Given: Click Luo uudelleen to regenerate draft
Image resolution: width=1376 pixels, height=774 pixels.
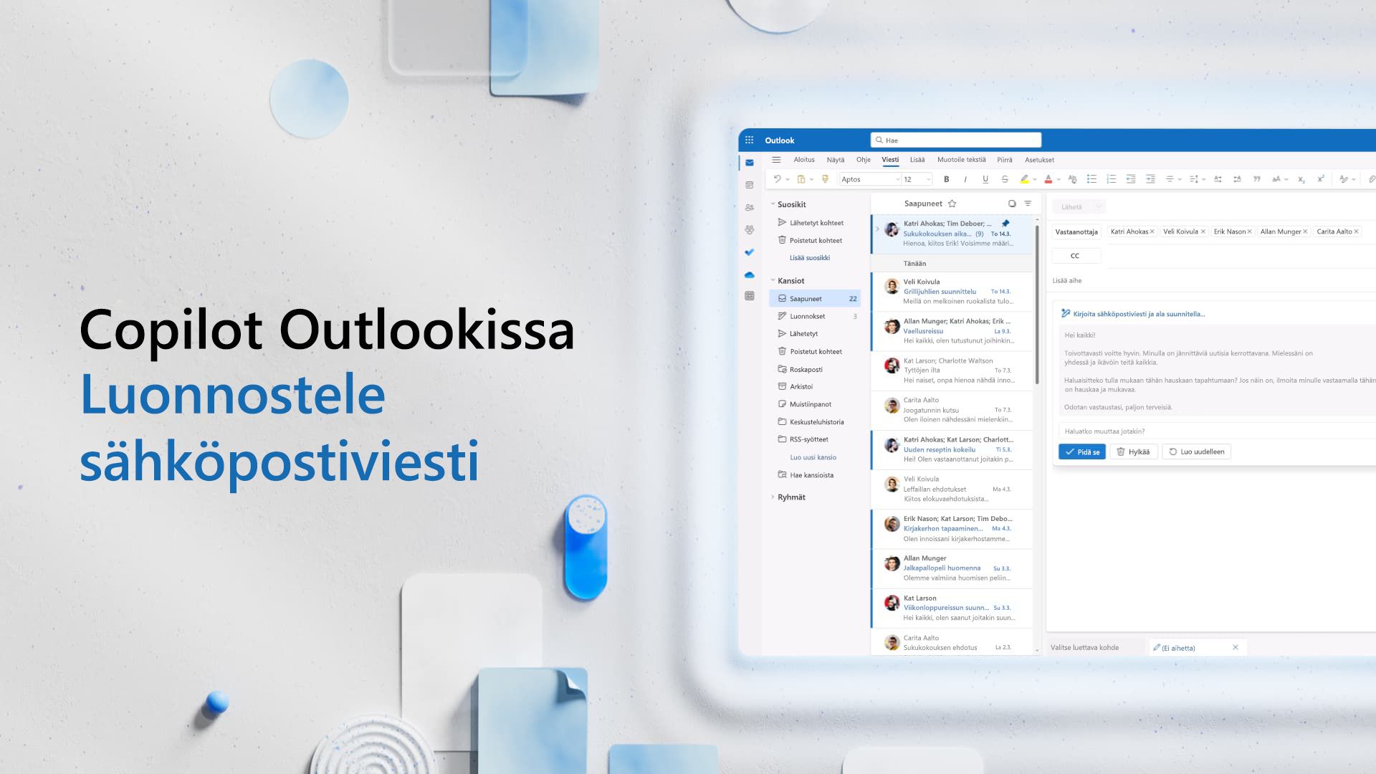Looking at the screenshot, I should tap(1198, 451).
